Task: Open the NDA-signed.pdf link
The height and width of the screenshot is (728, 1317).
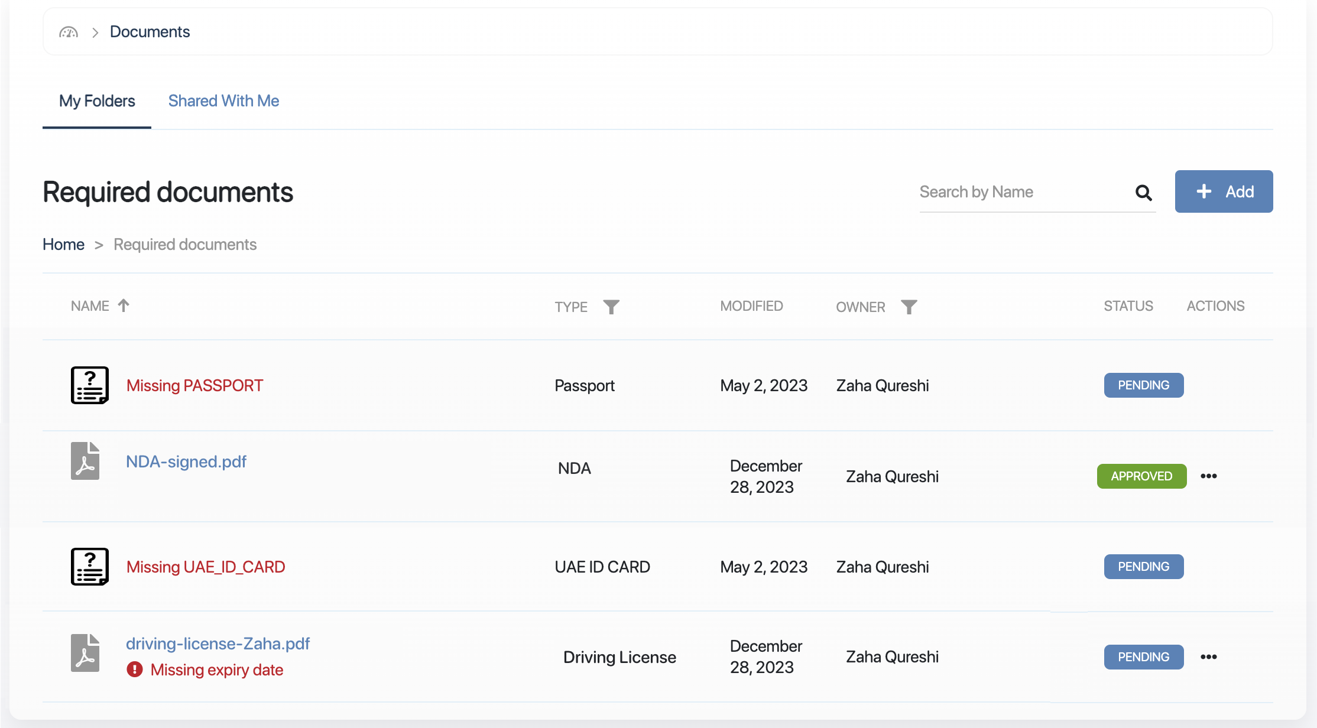Action: [186, 461]
